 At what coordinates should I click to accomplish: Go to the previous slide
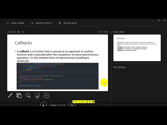point(43,105)
